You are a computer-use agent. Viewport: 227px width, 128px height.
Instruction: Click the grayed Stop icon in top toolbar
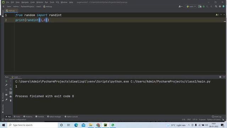(211, 6)
